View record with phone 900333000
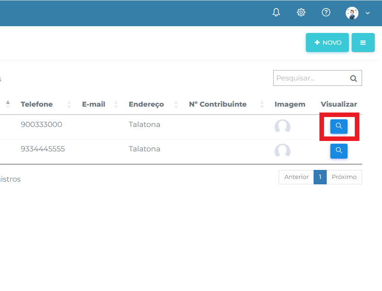 pyautogui.click(x=338, y=127)
